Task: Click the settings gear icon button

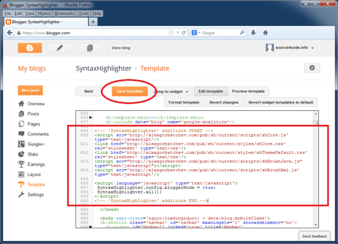Action: 312,68
